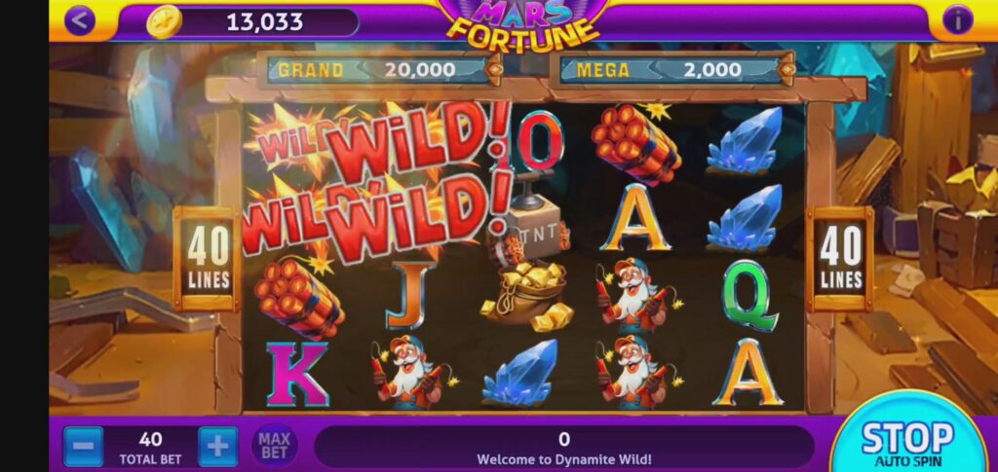Viewport: 998px width, 472px height.
Task: Select the MAX BET button
Action: (274, 446)
